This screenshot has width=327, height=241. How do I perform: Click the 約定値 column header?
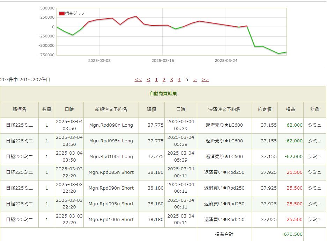265,109
